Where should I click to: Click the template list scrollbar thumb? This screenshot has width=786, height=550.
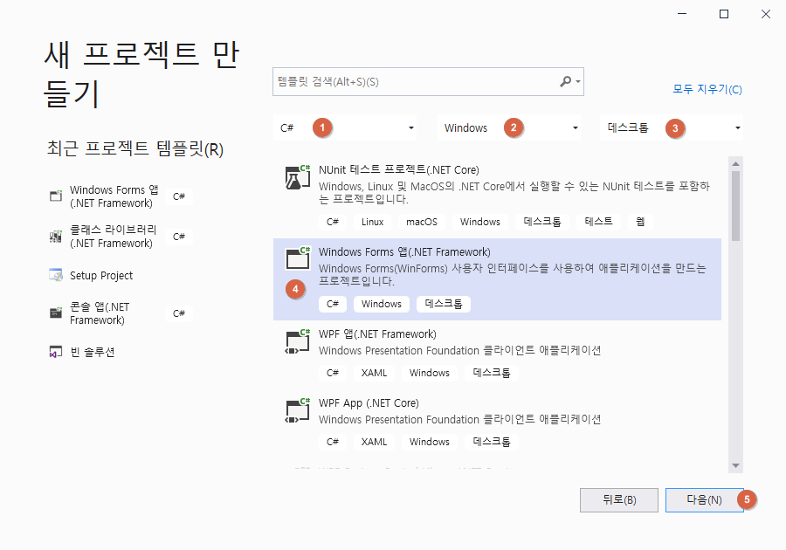(735, 206)
